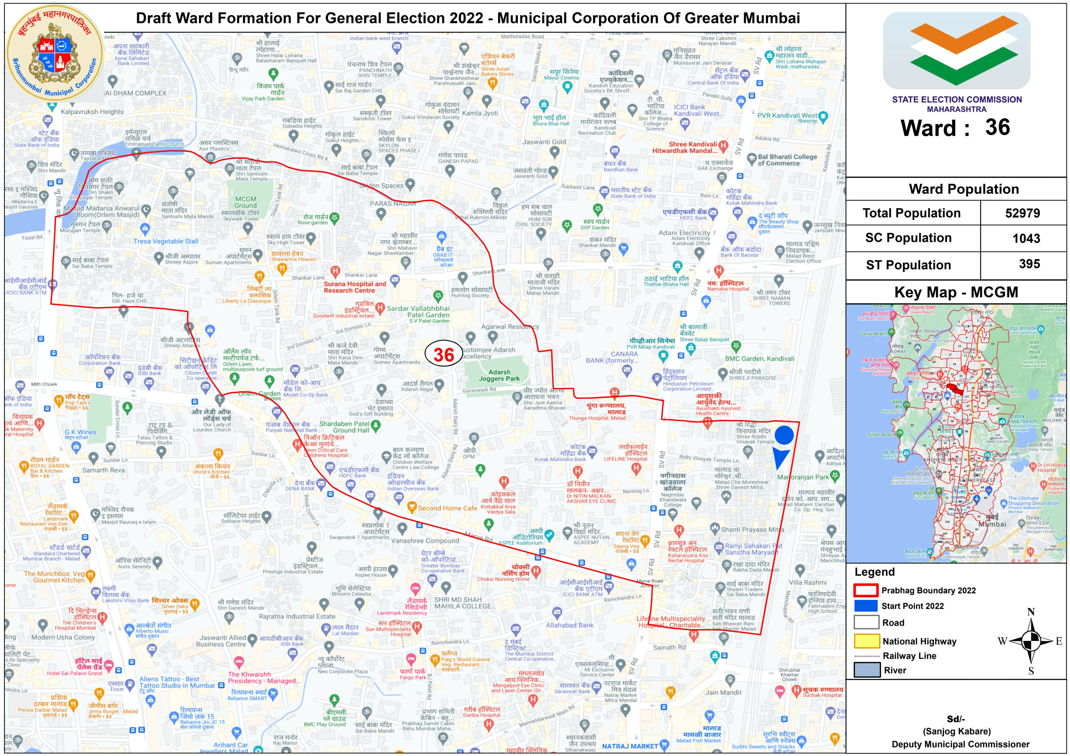The width and height of the screenshot is (1070, 756).
Task: Click the Our Lady of Lourdes Church icon
Action: click(x=220, y=400)
